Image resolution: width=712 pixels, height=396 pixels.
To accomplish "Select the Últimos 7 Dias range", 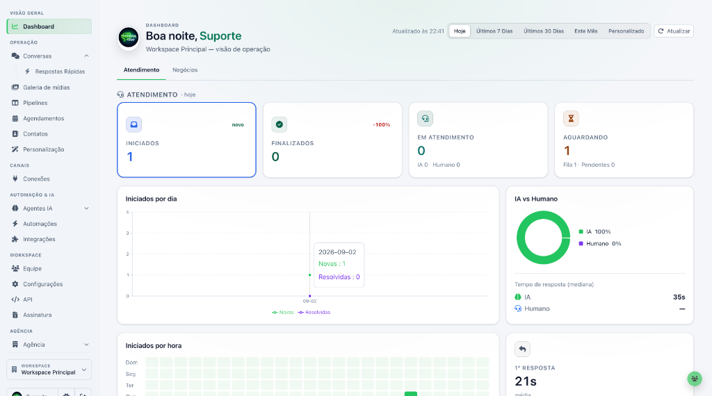I will pyautogui.click(x=494, y=31).
